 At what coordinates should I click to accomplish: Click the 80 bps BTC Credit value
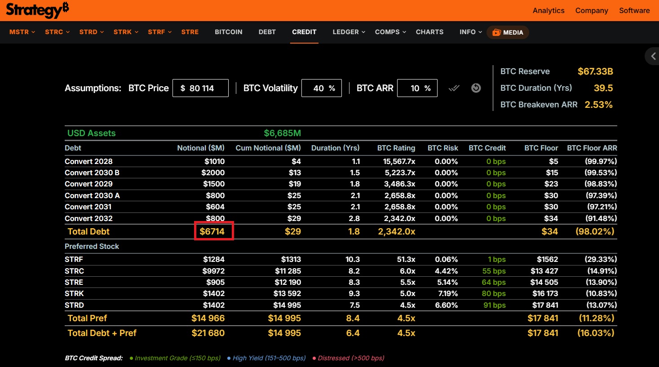(x=494, y=293)
